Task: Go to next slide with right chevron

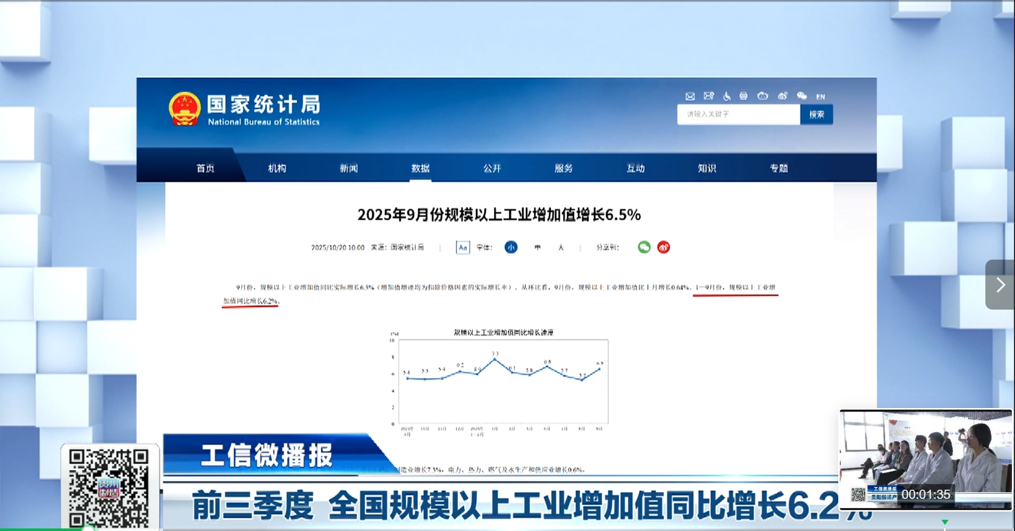Action: coord(1000,285)
